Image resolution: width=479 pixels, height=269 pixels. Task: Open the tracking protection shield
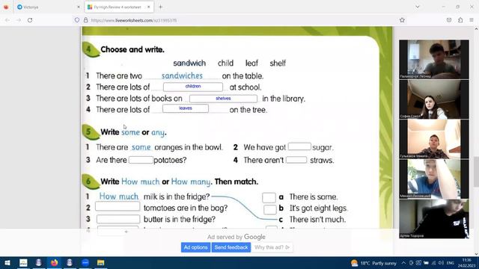click(x=77, y=20)
